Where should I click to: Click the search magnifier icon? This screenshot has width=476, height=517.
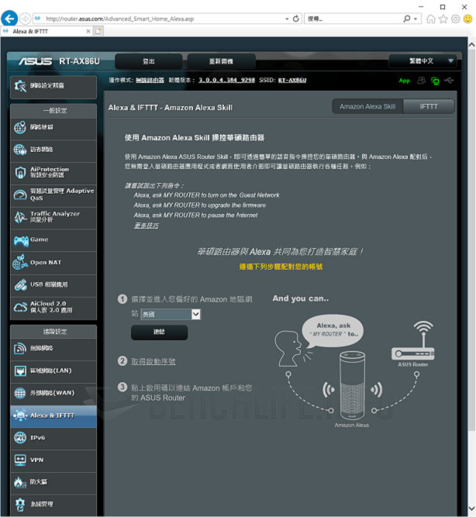tap(407, 19)
